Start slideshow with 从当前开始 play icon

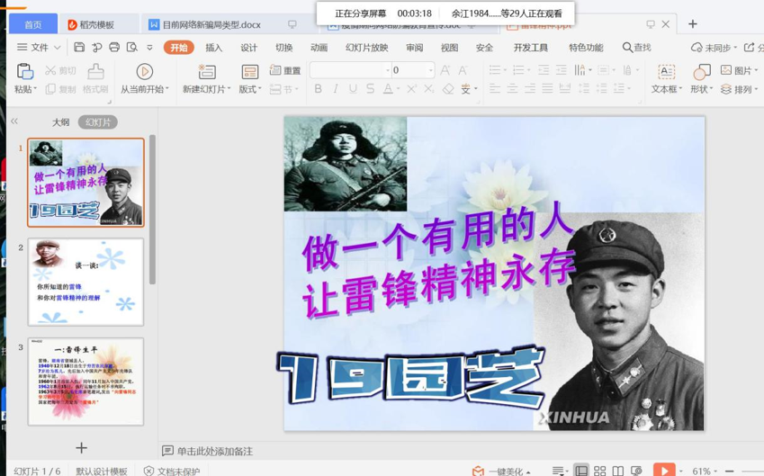point(144,72)
